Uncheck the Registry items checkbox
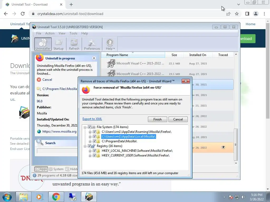The height and width of the screenshot is (202, 270). [89, 146]
